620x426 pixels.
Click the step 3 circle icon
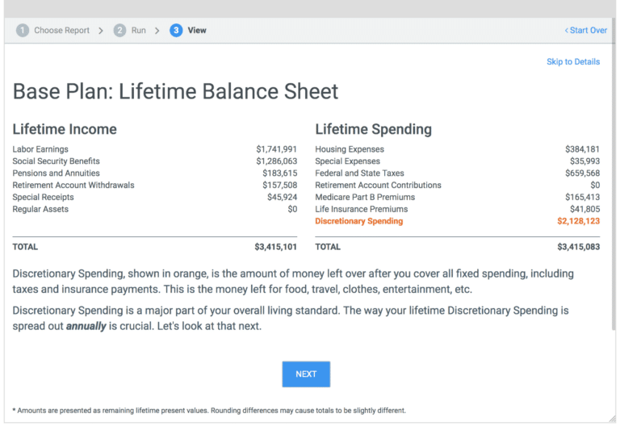click(176, 31)
